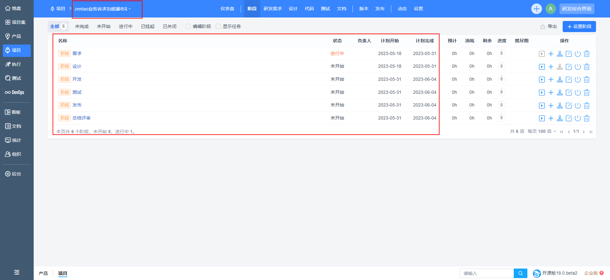
Task: Select the 未开始 filter tab
Action: point(104,26)
